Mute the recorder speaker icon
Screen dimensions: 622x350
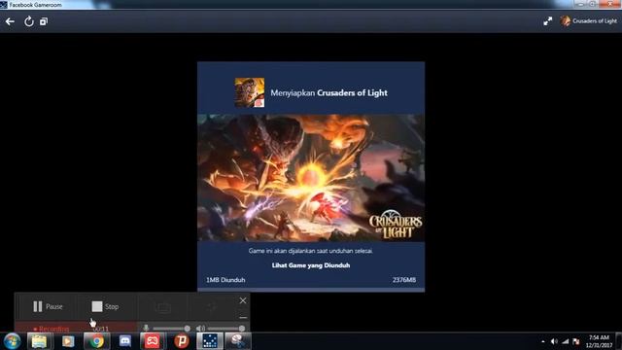point(201,329)
